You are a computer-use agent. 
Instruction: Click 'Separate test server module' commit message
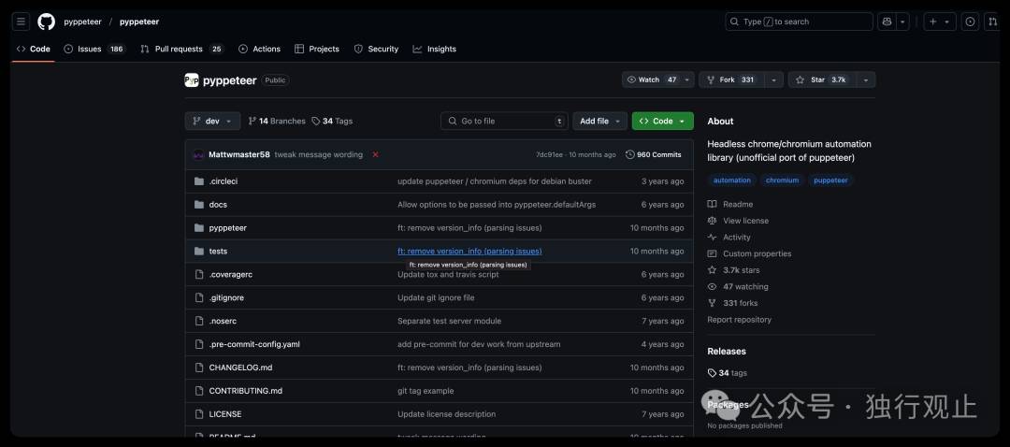coord(449,321)
